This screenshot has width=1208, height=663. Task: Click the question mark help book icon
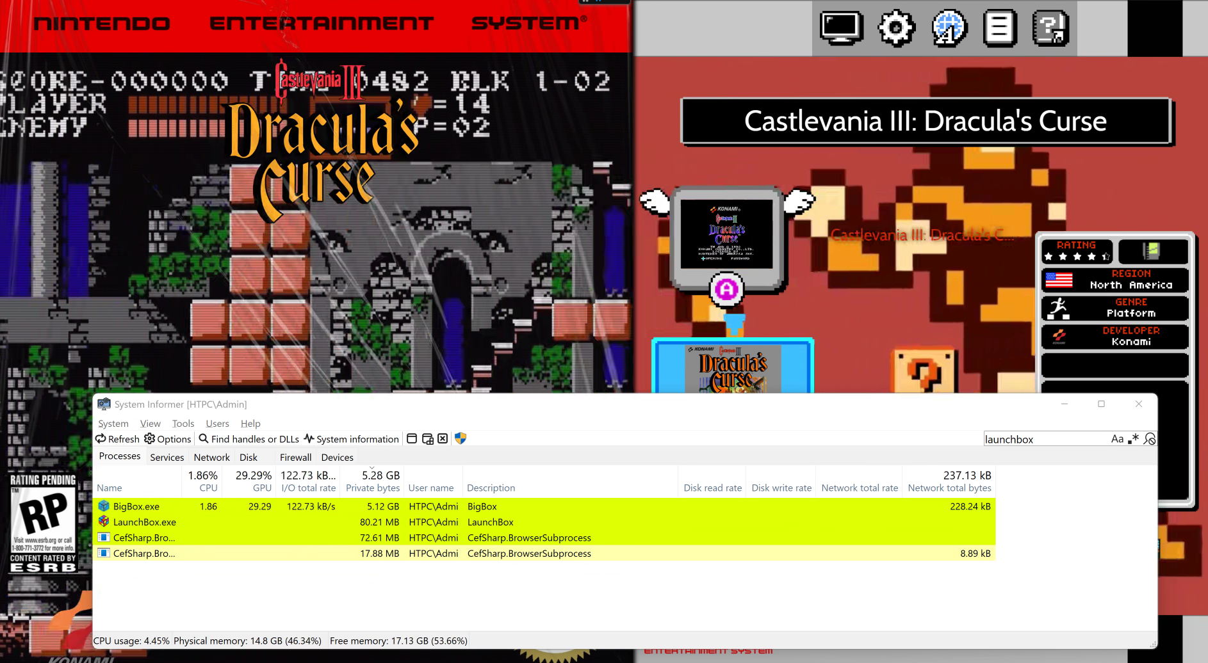pos(1050,28)
